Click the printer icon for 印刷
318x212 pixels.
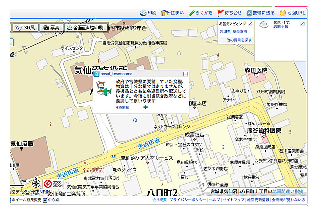(x=143, y=13)
